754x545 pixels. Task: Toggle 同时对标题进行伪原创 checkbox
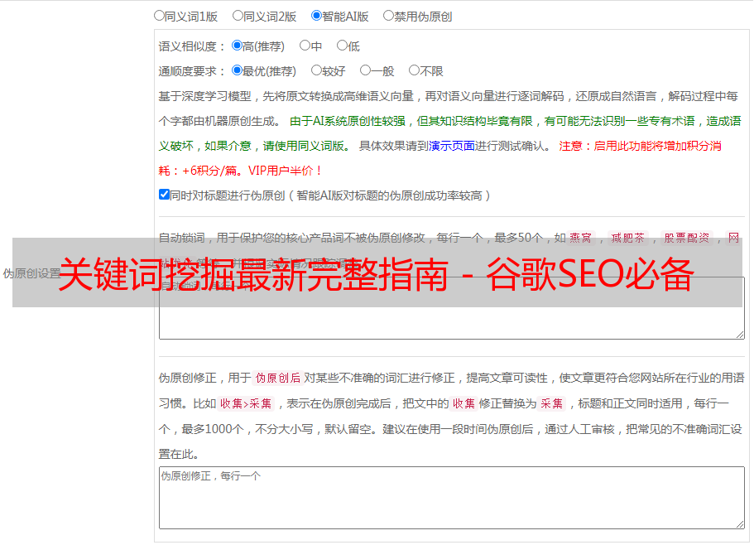[x=164, y=195]
